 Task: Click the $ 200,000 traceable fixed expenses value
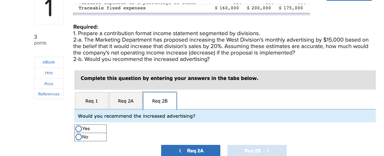(259, 8)
